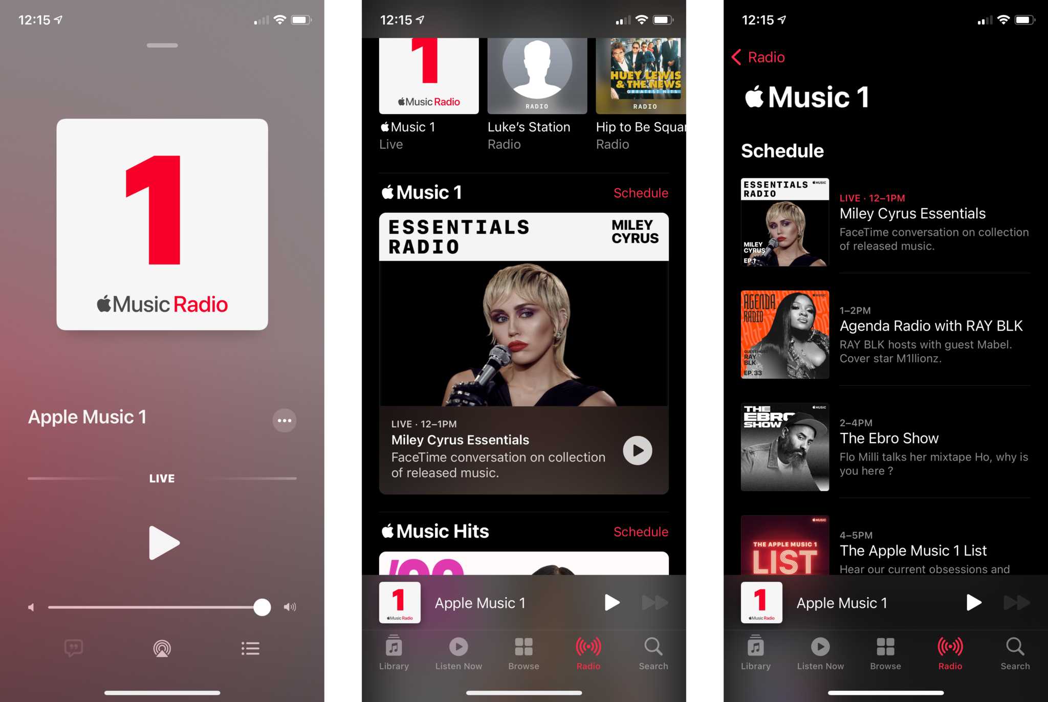This screenshot has height=702, width=1048.
Task: Tap the three-dot more options icon
Action: [x=285, y=421]
